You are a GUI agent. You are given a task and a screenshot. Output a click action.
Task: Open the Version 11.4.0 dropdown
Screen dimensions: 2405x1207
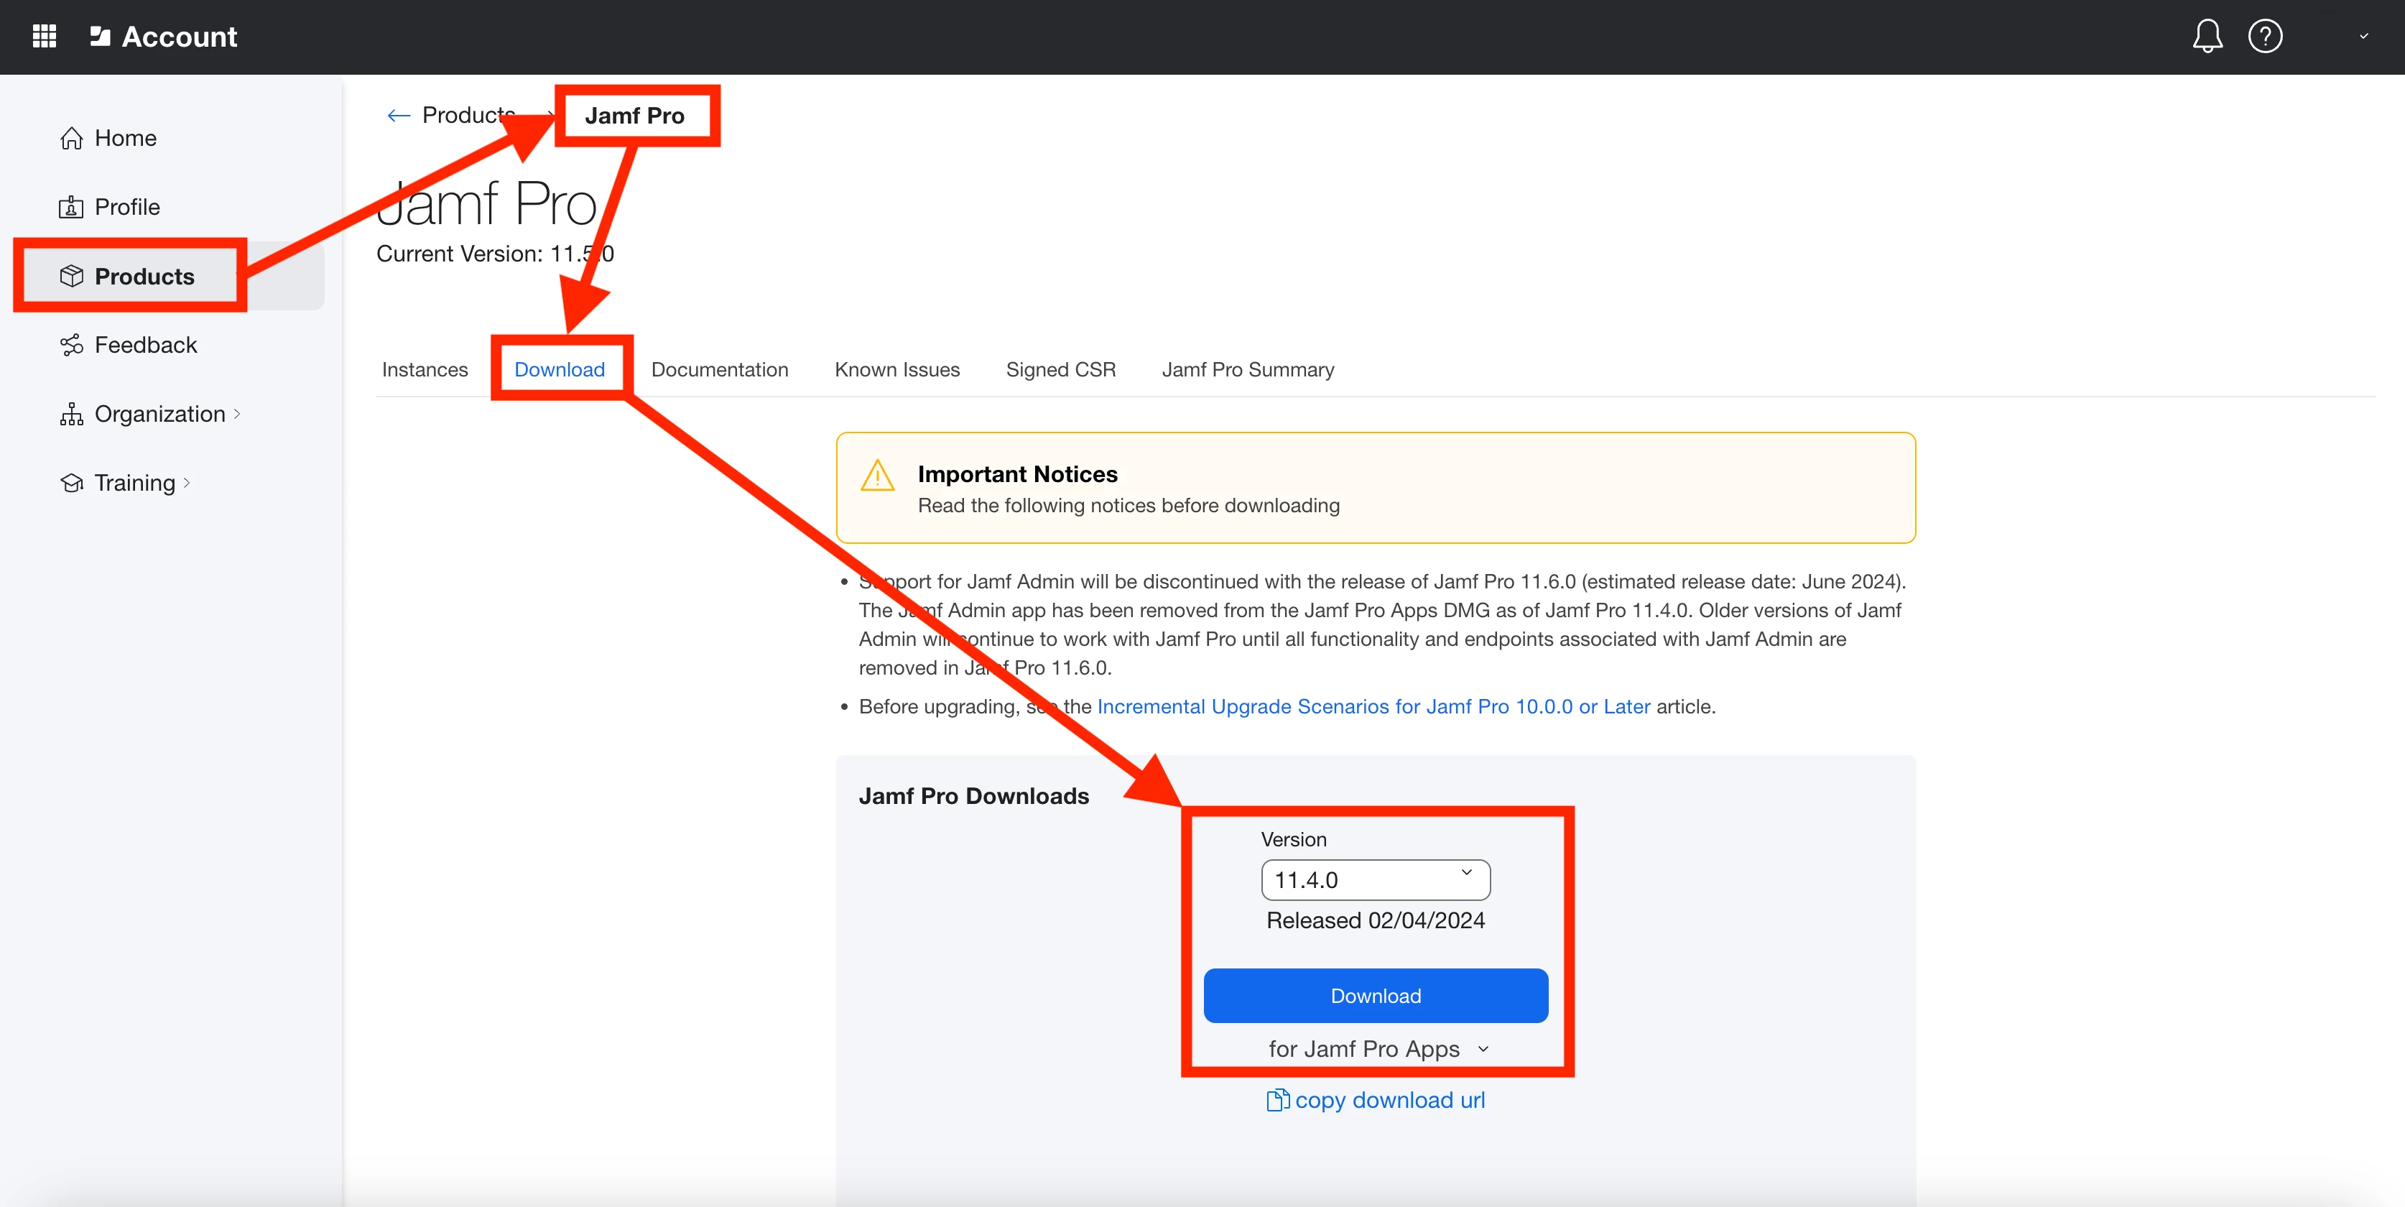(x=1375, y=880)
